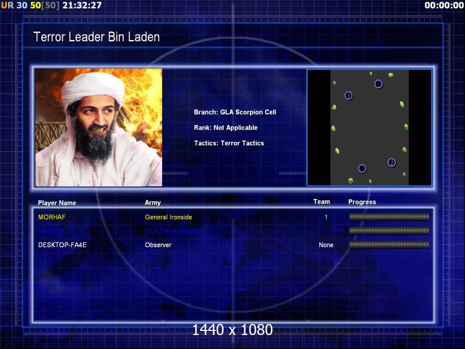
Task: Click the 00:00:00 game timer
Action: click(444, 5)
